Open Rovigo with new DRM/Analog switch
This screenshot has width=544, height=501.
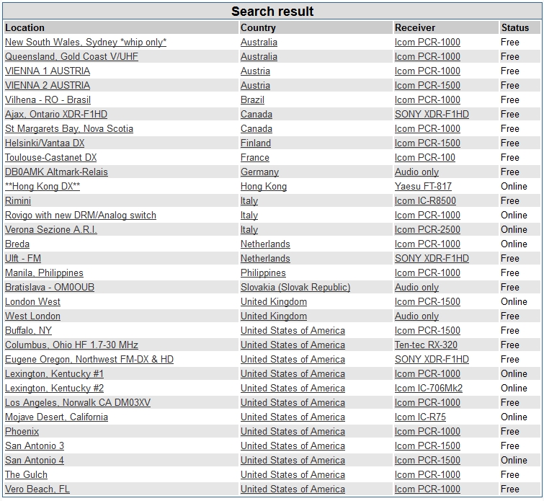click(x=81, y=216)
